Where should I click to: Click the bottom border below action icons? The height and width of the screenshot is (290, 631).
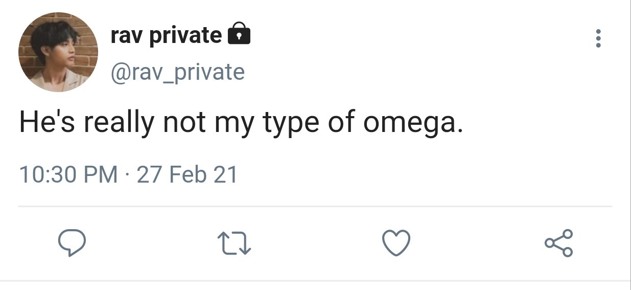pyautogui.click(x=315, y=280)
